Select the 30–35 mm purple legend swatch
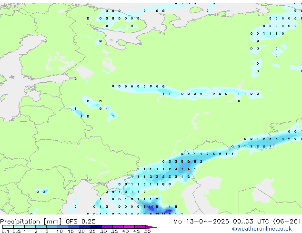Screen dimensions: 302x233 tap(107, 227)
